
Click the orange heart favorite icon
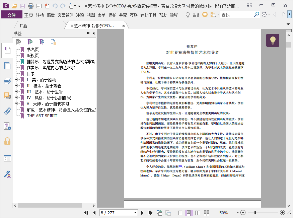coord(205,14)
